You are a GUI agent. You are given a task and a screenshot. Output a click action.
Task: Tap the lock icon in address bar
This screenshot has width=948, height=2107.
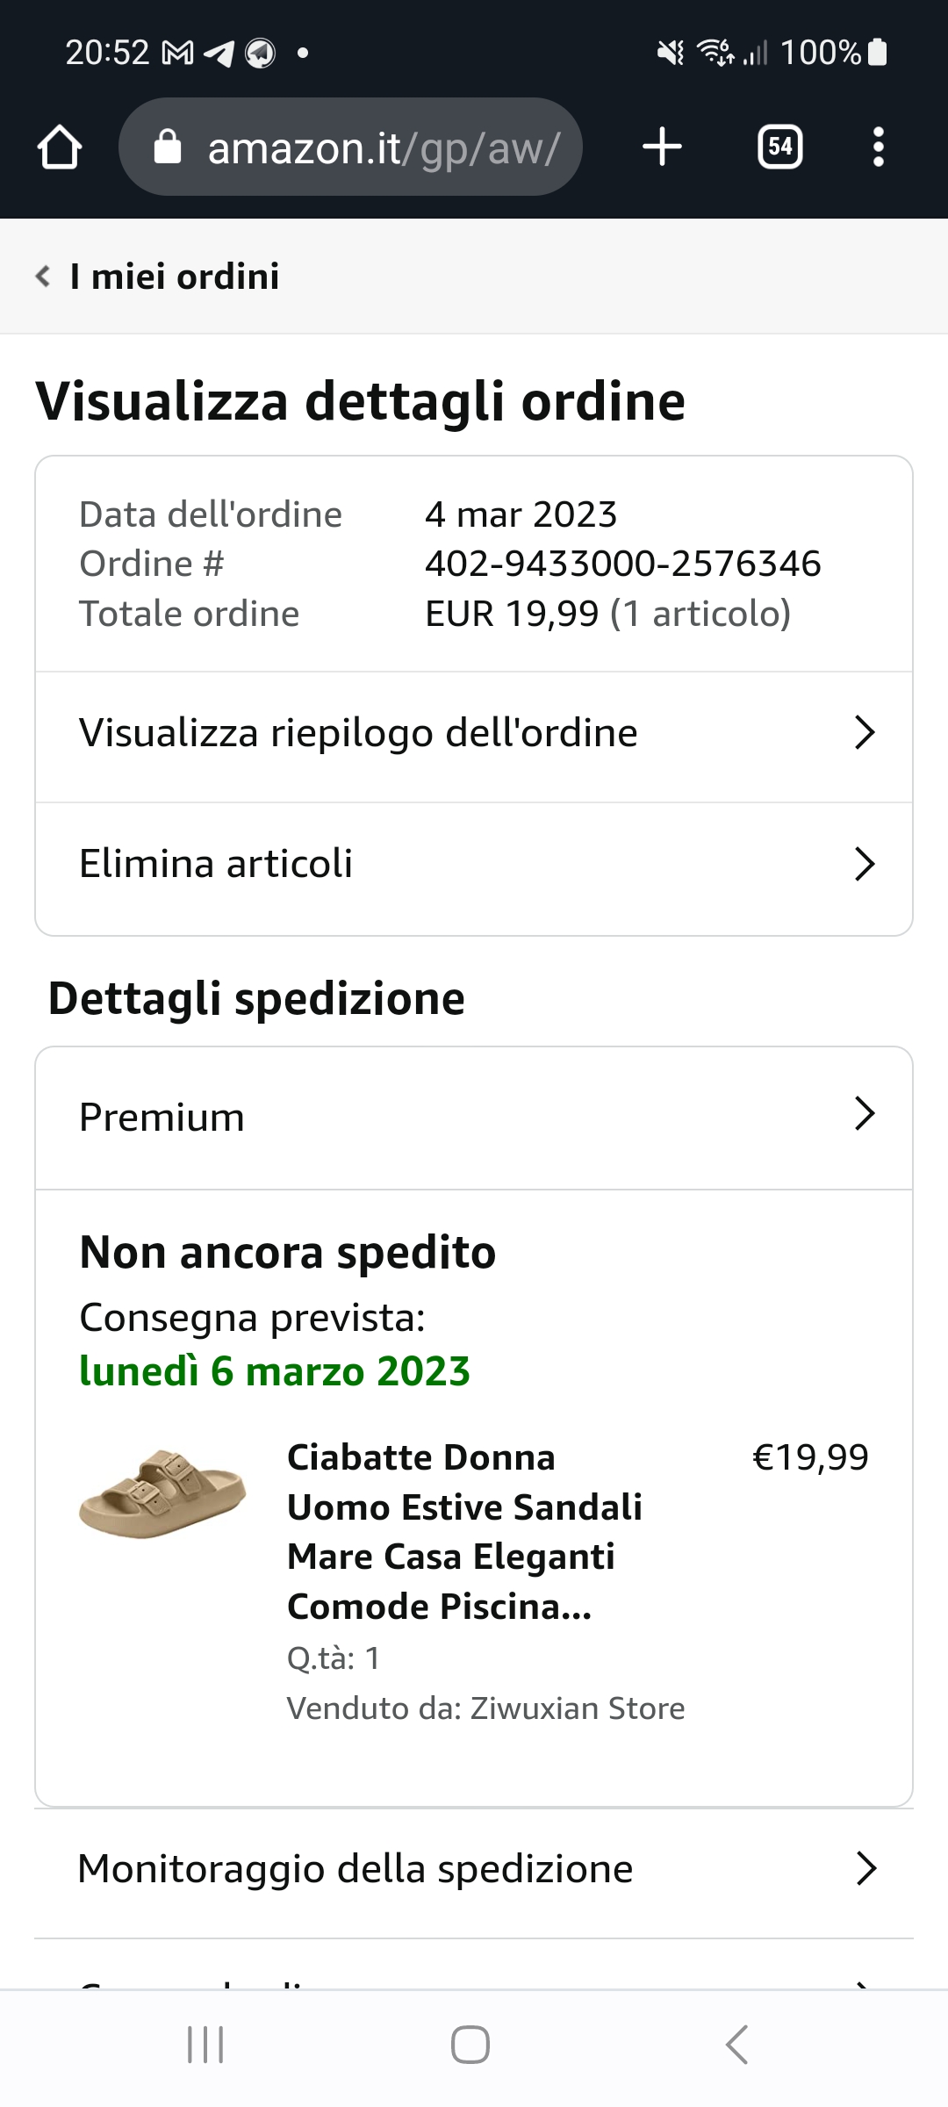click(x=167, y=147)
